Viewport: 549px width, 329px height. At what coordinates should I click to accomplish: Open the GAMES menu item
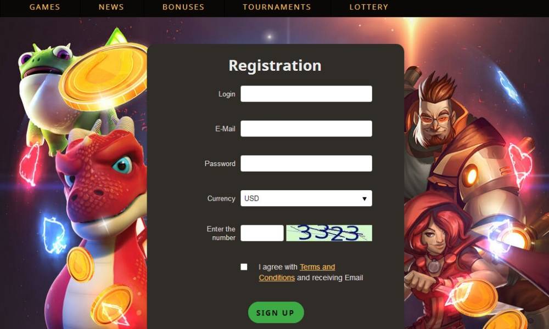(44, 7)
